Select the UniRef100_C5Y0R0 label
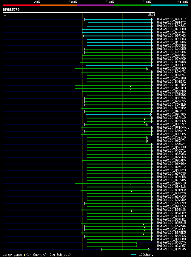Screen dimensions: 191x257 pos(171,200)
